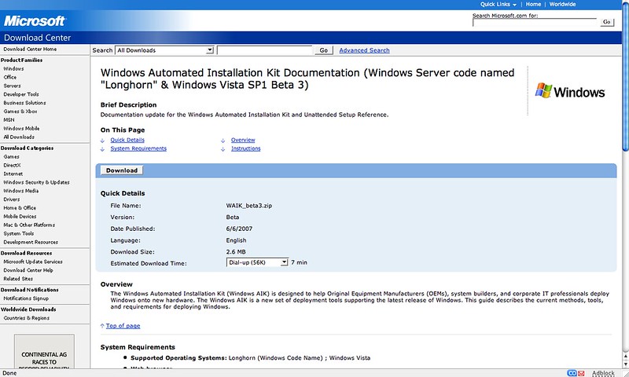The height and width of the screenshot is (377, 629).
Task: Select Servers under Product Families
Action: click(x=12, y=86)
